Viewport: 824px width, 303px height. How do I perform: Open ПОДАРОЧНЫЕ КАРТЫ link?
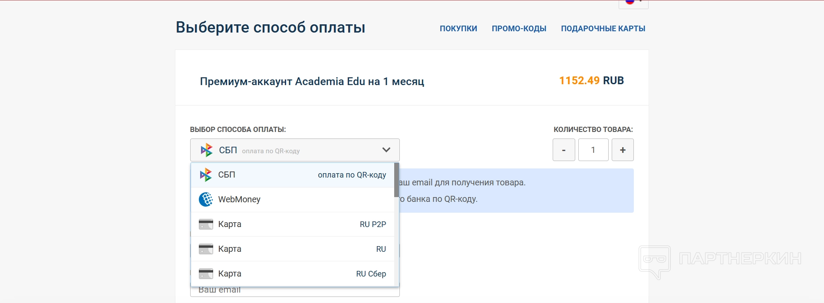click(603, 29)
